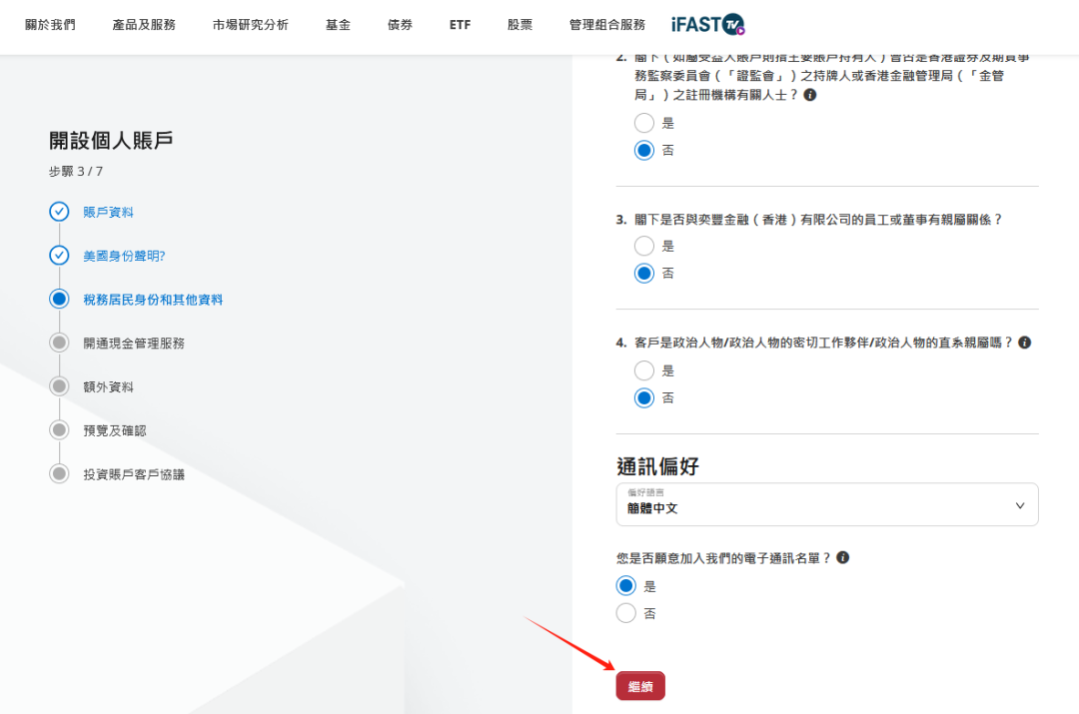Click the 開通現金管理服務 step circle

click(59, 343)
